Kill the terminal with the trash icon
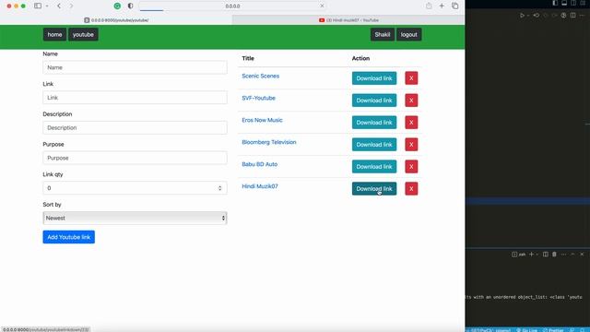The image size is (590, 332). [x=554, y=255]
